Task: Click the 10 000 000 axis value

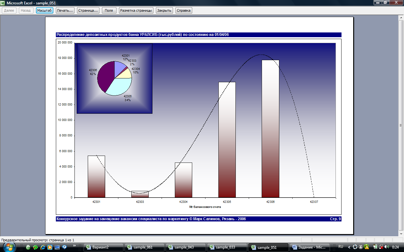Action: pyautogui.click(x=65, y=120)
